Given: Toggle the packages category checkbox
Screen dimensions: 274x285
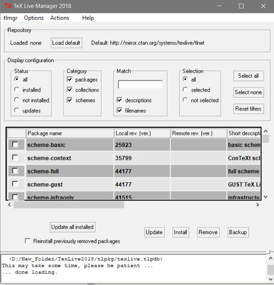Looking at the screenshot, I should tap(70, 79).
